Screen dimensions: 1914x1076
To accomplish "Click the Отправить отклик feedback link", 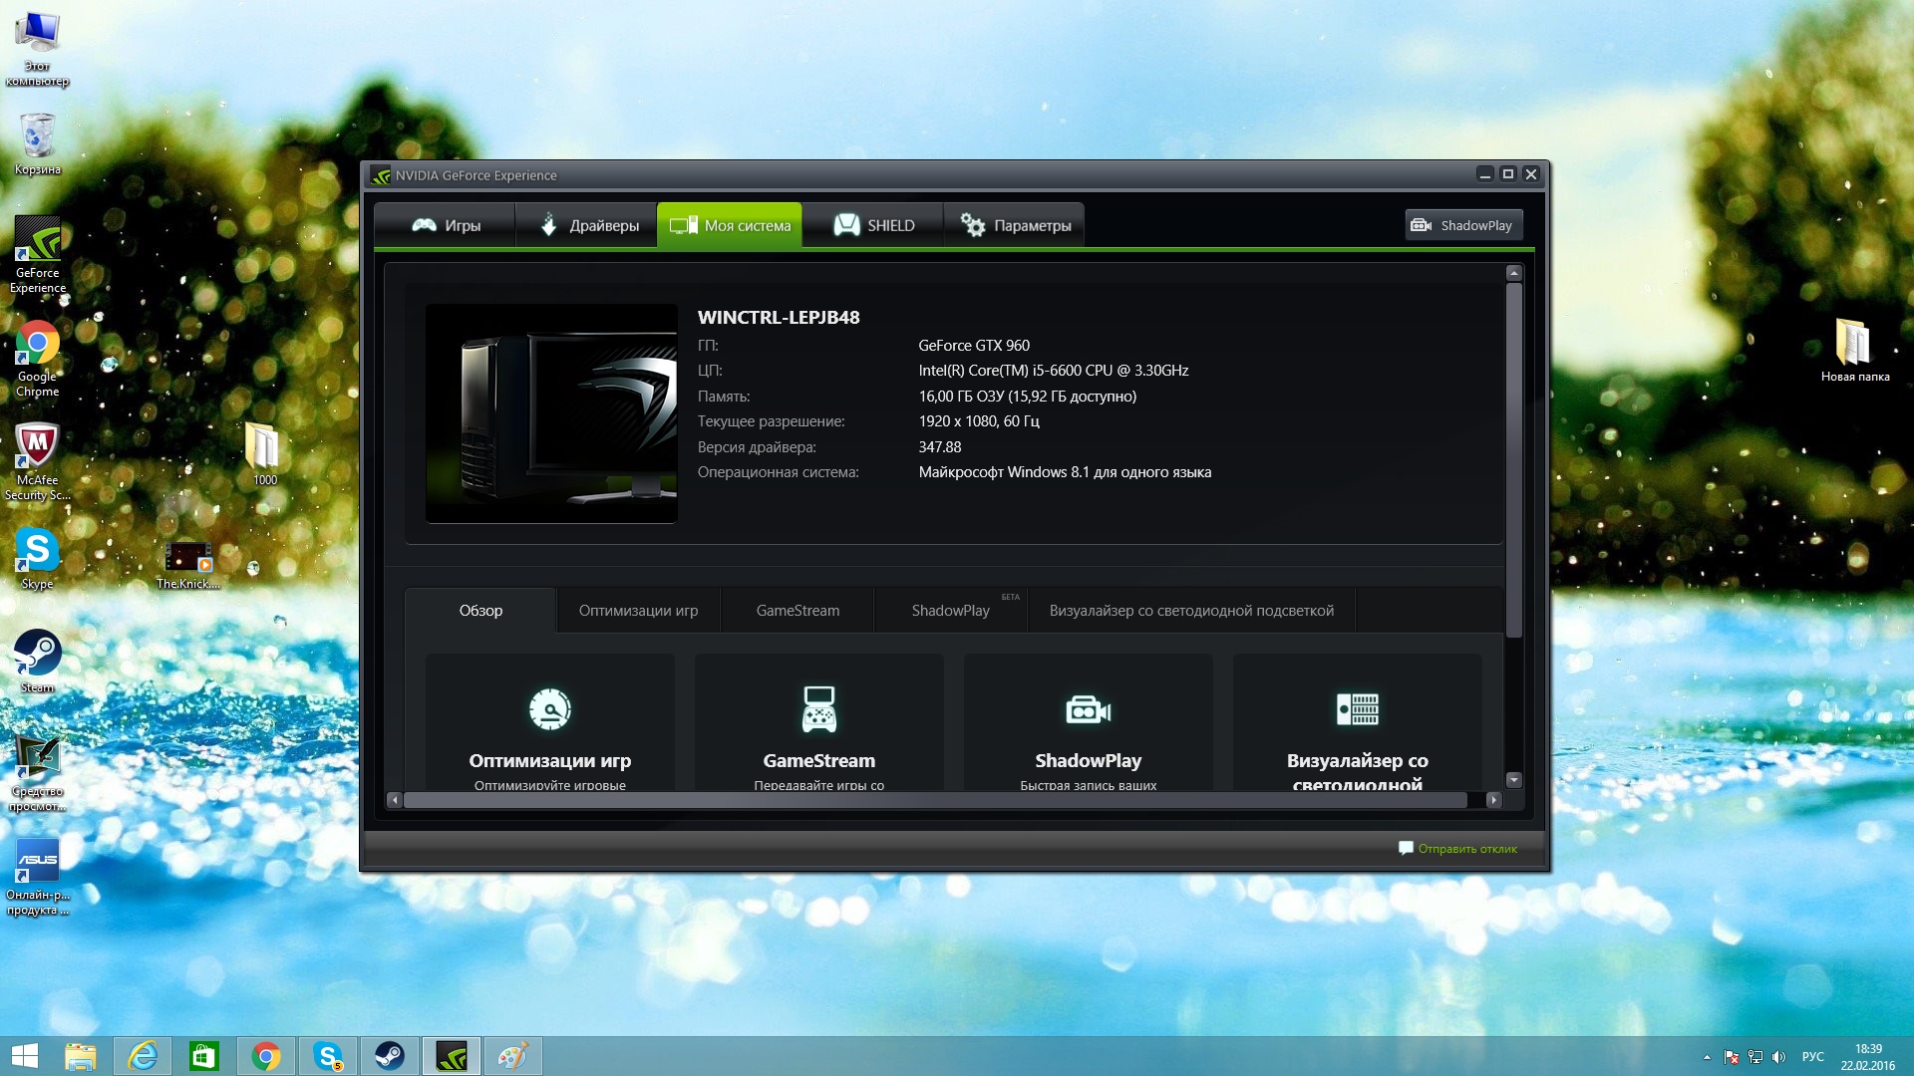I will [1466, 849].
